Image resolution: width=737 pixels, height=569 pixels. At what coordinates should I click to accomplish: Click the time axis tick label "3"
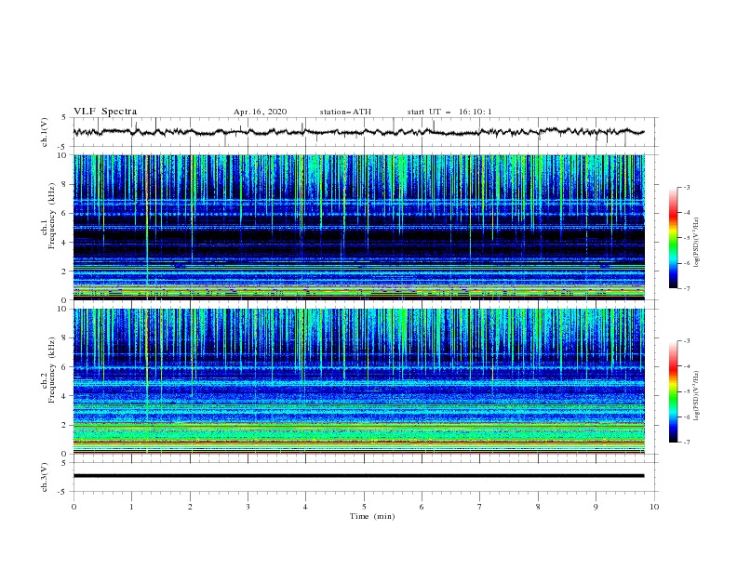point(248,507)
